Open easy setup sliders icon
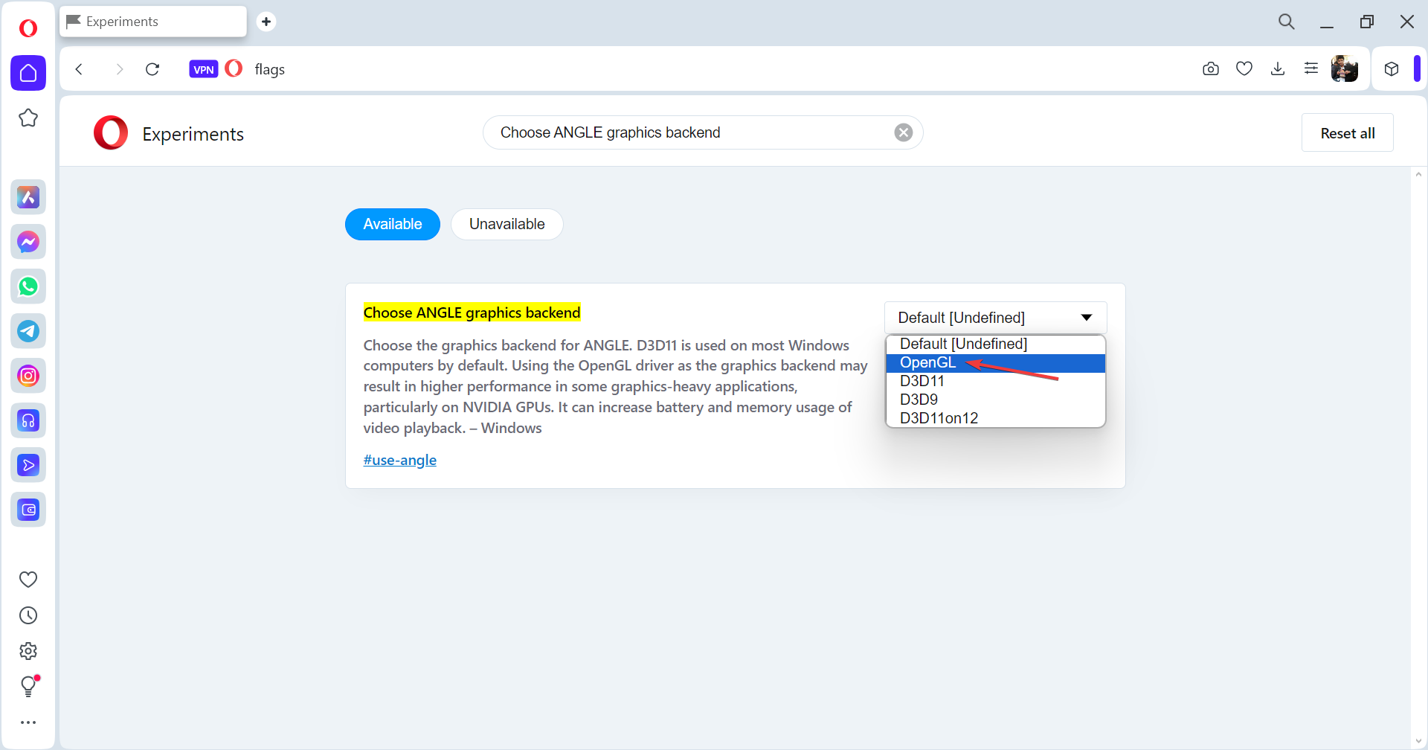This screenshot has width=1428, height=750. point(1311,68)
